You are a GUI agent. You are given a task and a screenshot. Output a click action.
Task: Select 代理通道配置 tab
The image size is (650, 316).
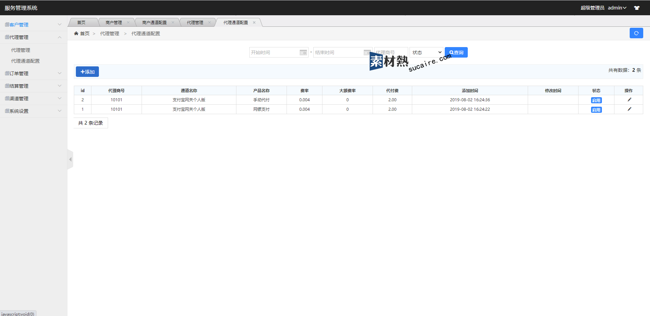[x=236, y=22]
